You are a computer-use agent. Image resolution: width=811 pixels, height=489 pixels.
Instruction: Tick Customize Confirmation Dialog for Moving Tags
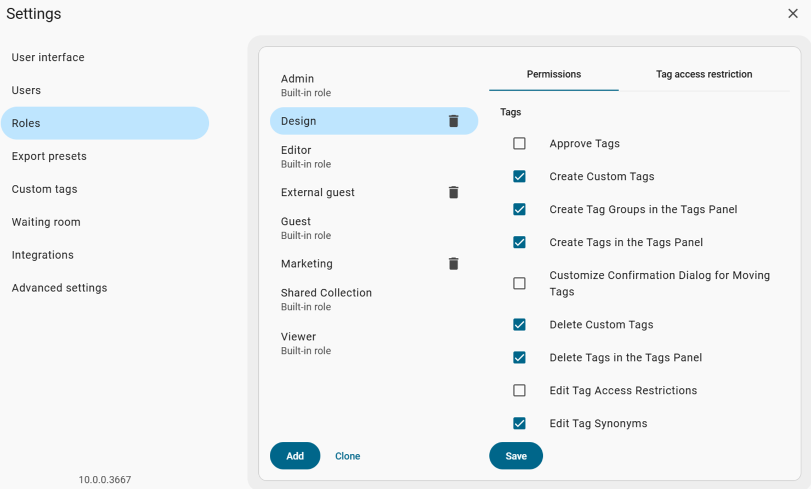pos(519,284)
